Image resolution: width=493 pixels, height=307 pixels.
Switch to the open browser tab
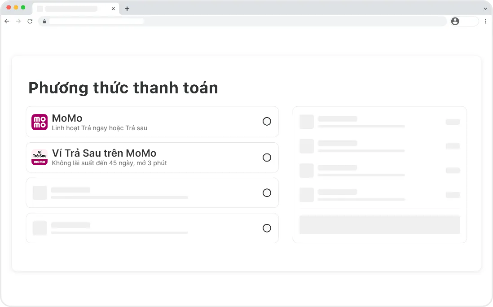point(72,9)
